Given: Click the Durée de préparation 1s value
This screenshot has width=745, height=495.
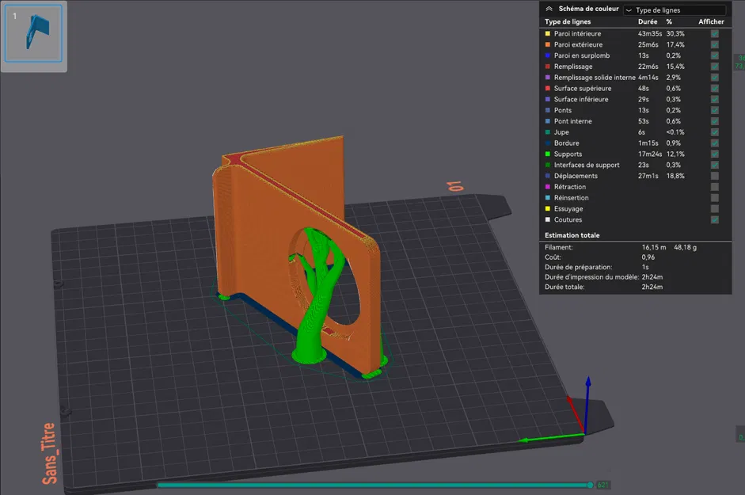Looking at the screenshot, I should pyautogui.click(x=645, y=267).
